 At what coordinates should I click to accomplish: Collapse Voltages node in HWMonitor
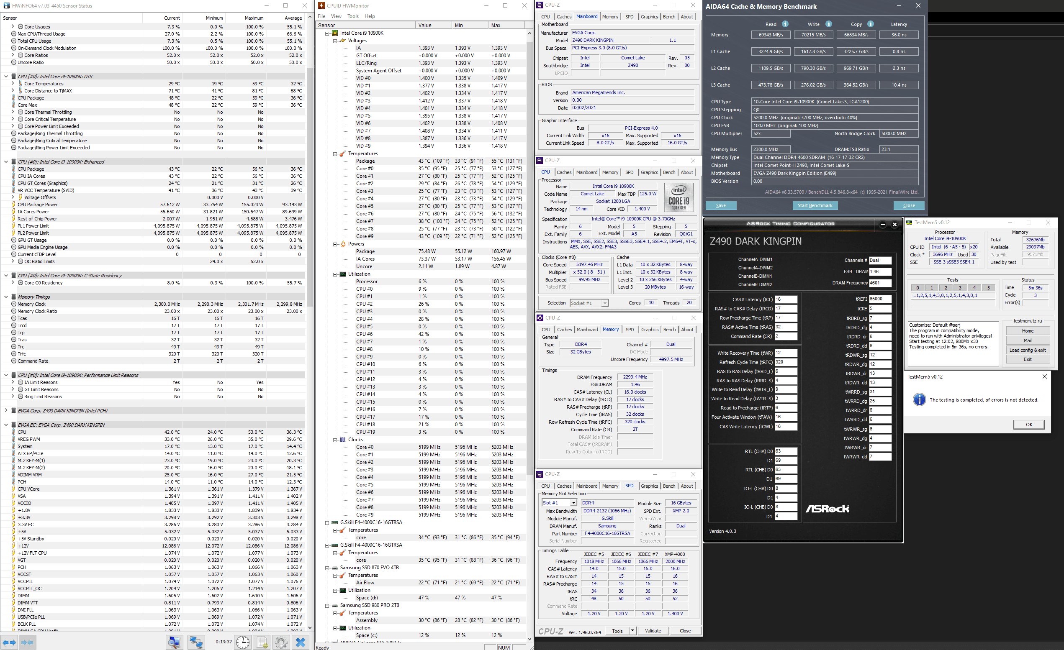(335, 41)
